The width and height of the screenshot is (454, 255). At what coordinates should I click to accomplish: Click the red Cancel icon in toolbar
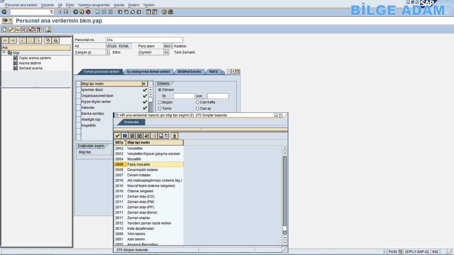[88, 12]
